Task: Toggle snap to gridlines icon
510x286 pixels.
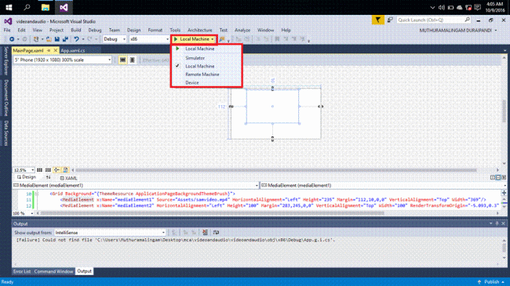Action: (48, 170)
